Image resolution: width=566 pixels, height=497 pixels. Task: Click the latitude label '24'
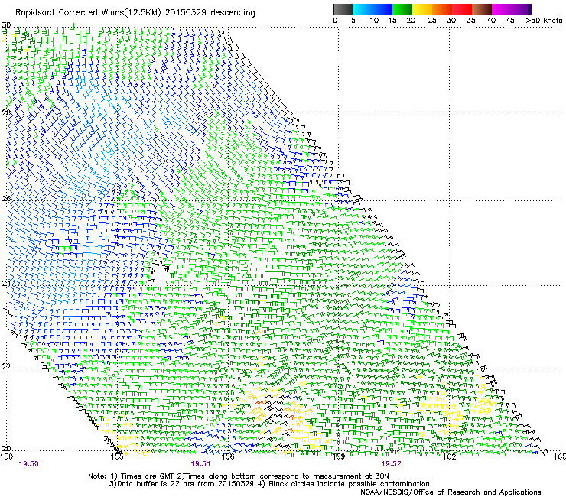tap(6, 284)
